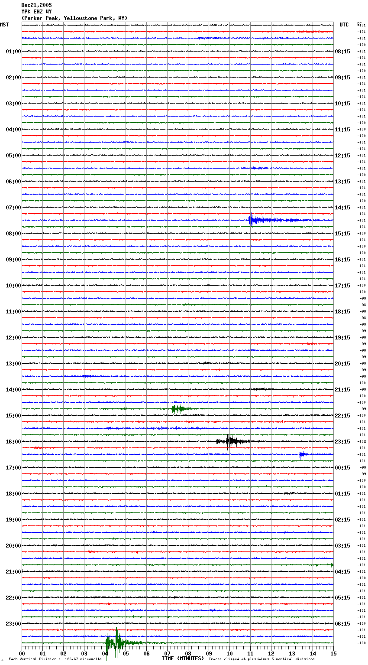Select the 23:15 UTC time label
Viewport: 368px width, 665px height.
(x=342, y=442)
